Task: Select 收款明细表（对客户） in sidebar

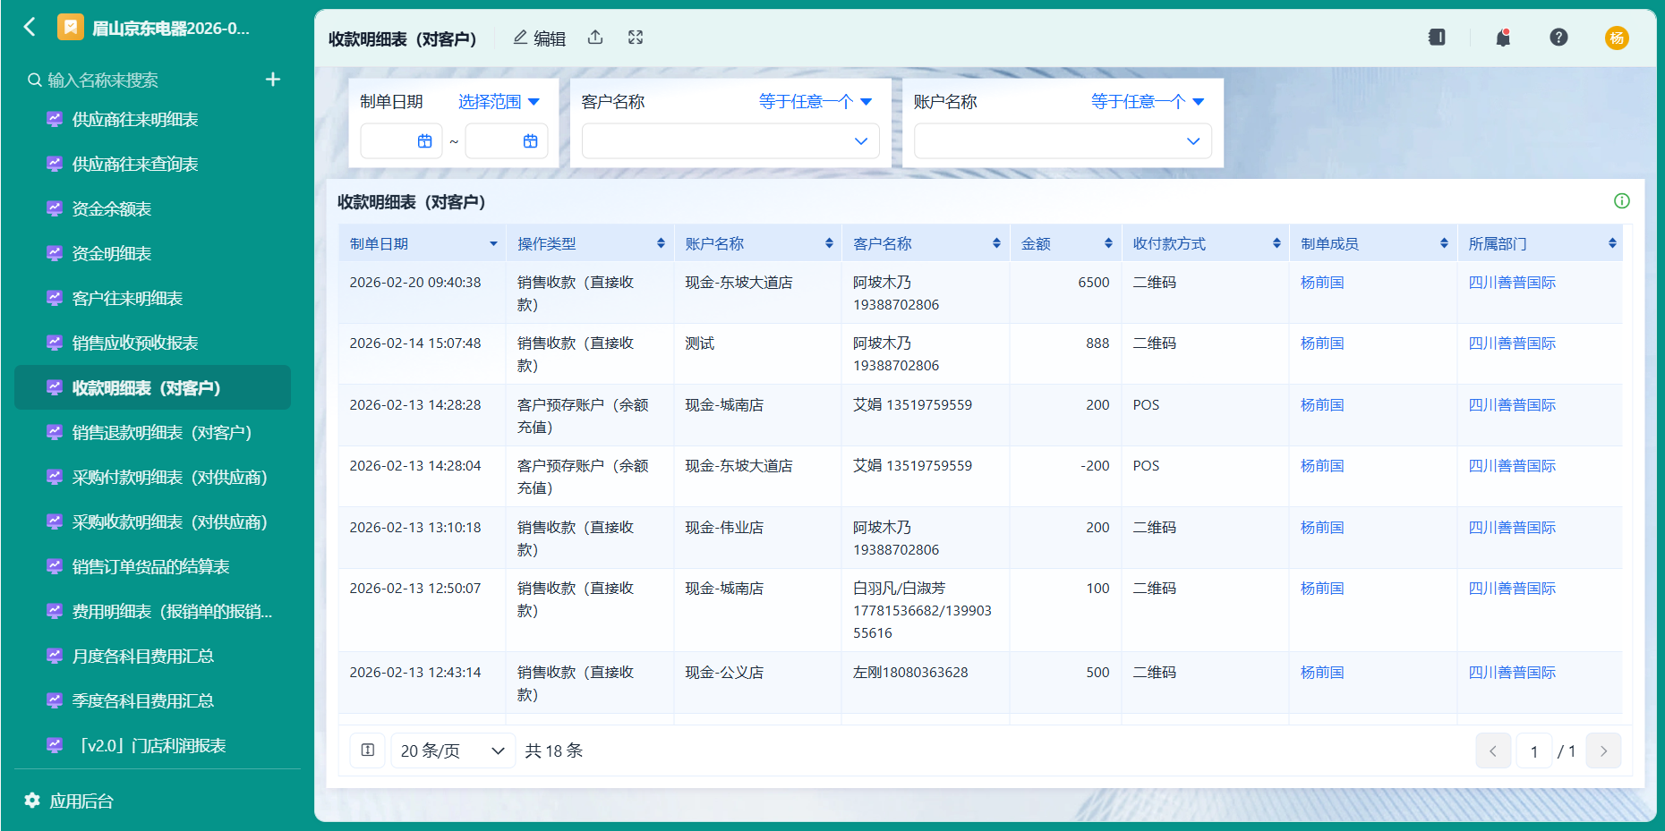Action: [x=152, y=387]
